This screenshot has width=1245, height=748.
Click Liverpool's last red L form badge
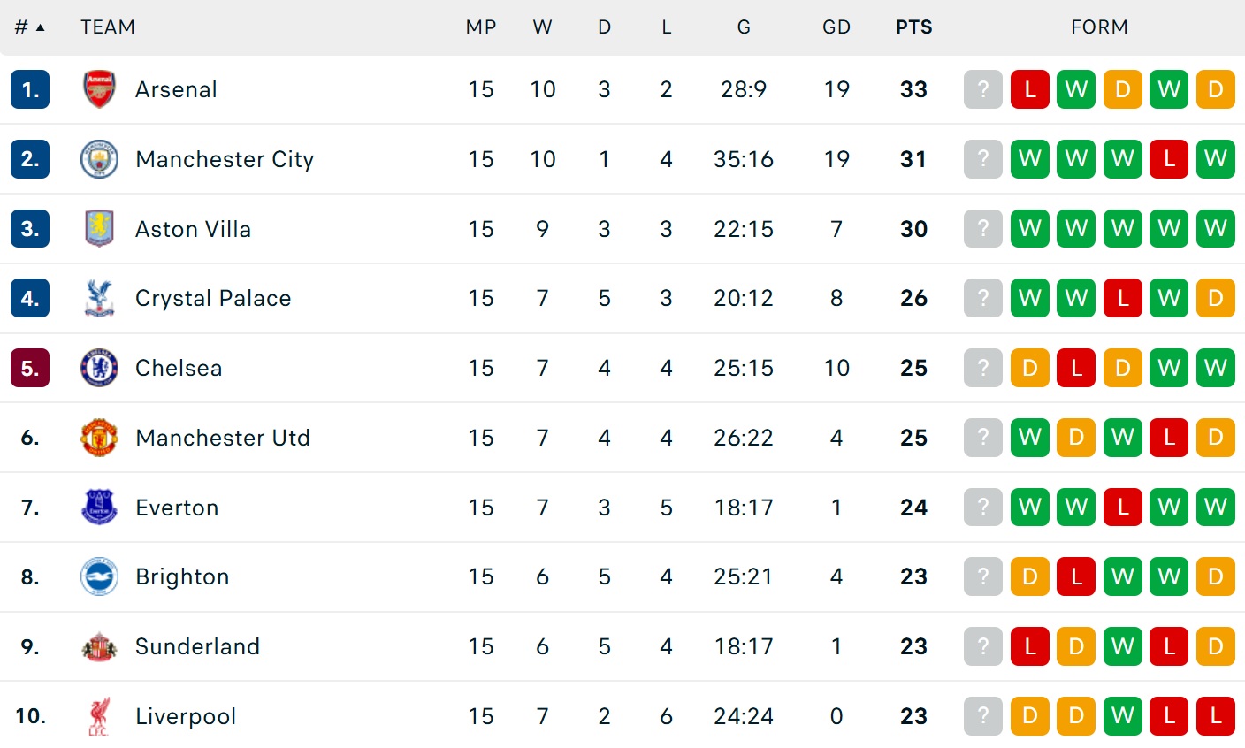click(1215, 716)
